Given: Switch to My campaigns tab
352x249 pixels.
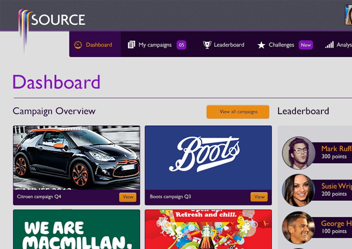Looking at the screenshot, I should 157,45.
